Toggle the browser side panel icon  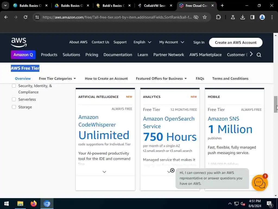[x=252, y=17]
